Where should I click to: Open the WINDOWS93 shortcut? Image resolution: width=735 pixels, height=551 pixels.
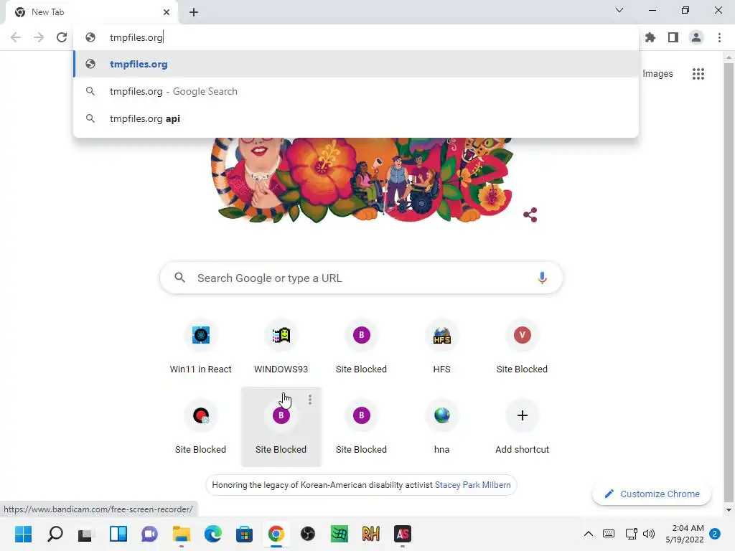pos(281,347)
